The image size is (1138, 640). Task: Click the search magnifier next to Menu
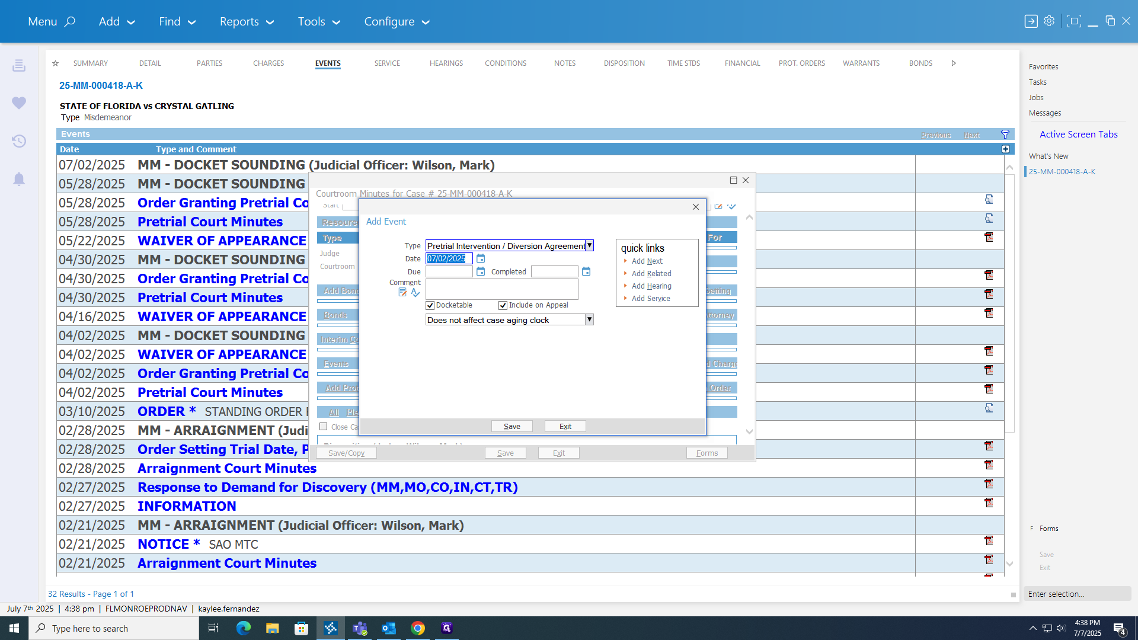coord(70,22)
